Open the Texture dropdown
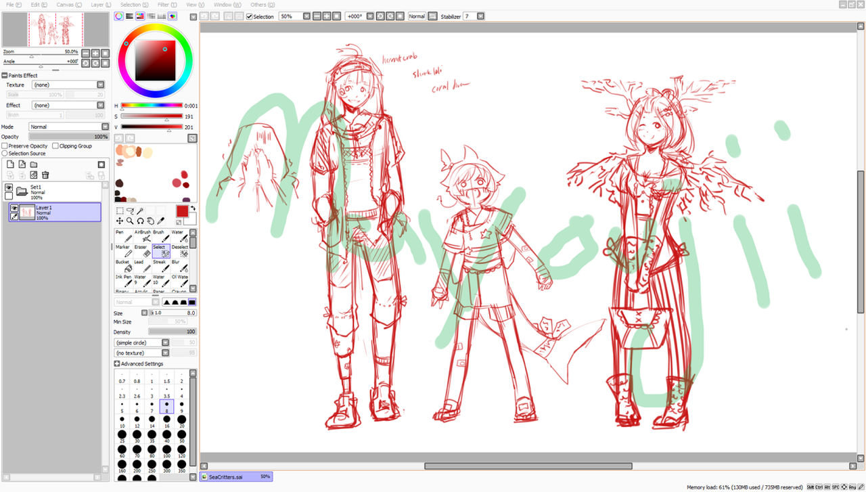 [100, 85]
